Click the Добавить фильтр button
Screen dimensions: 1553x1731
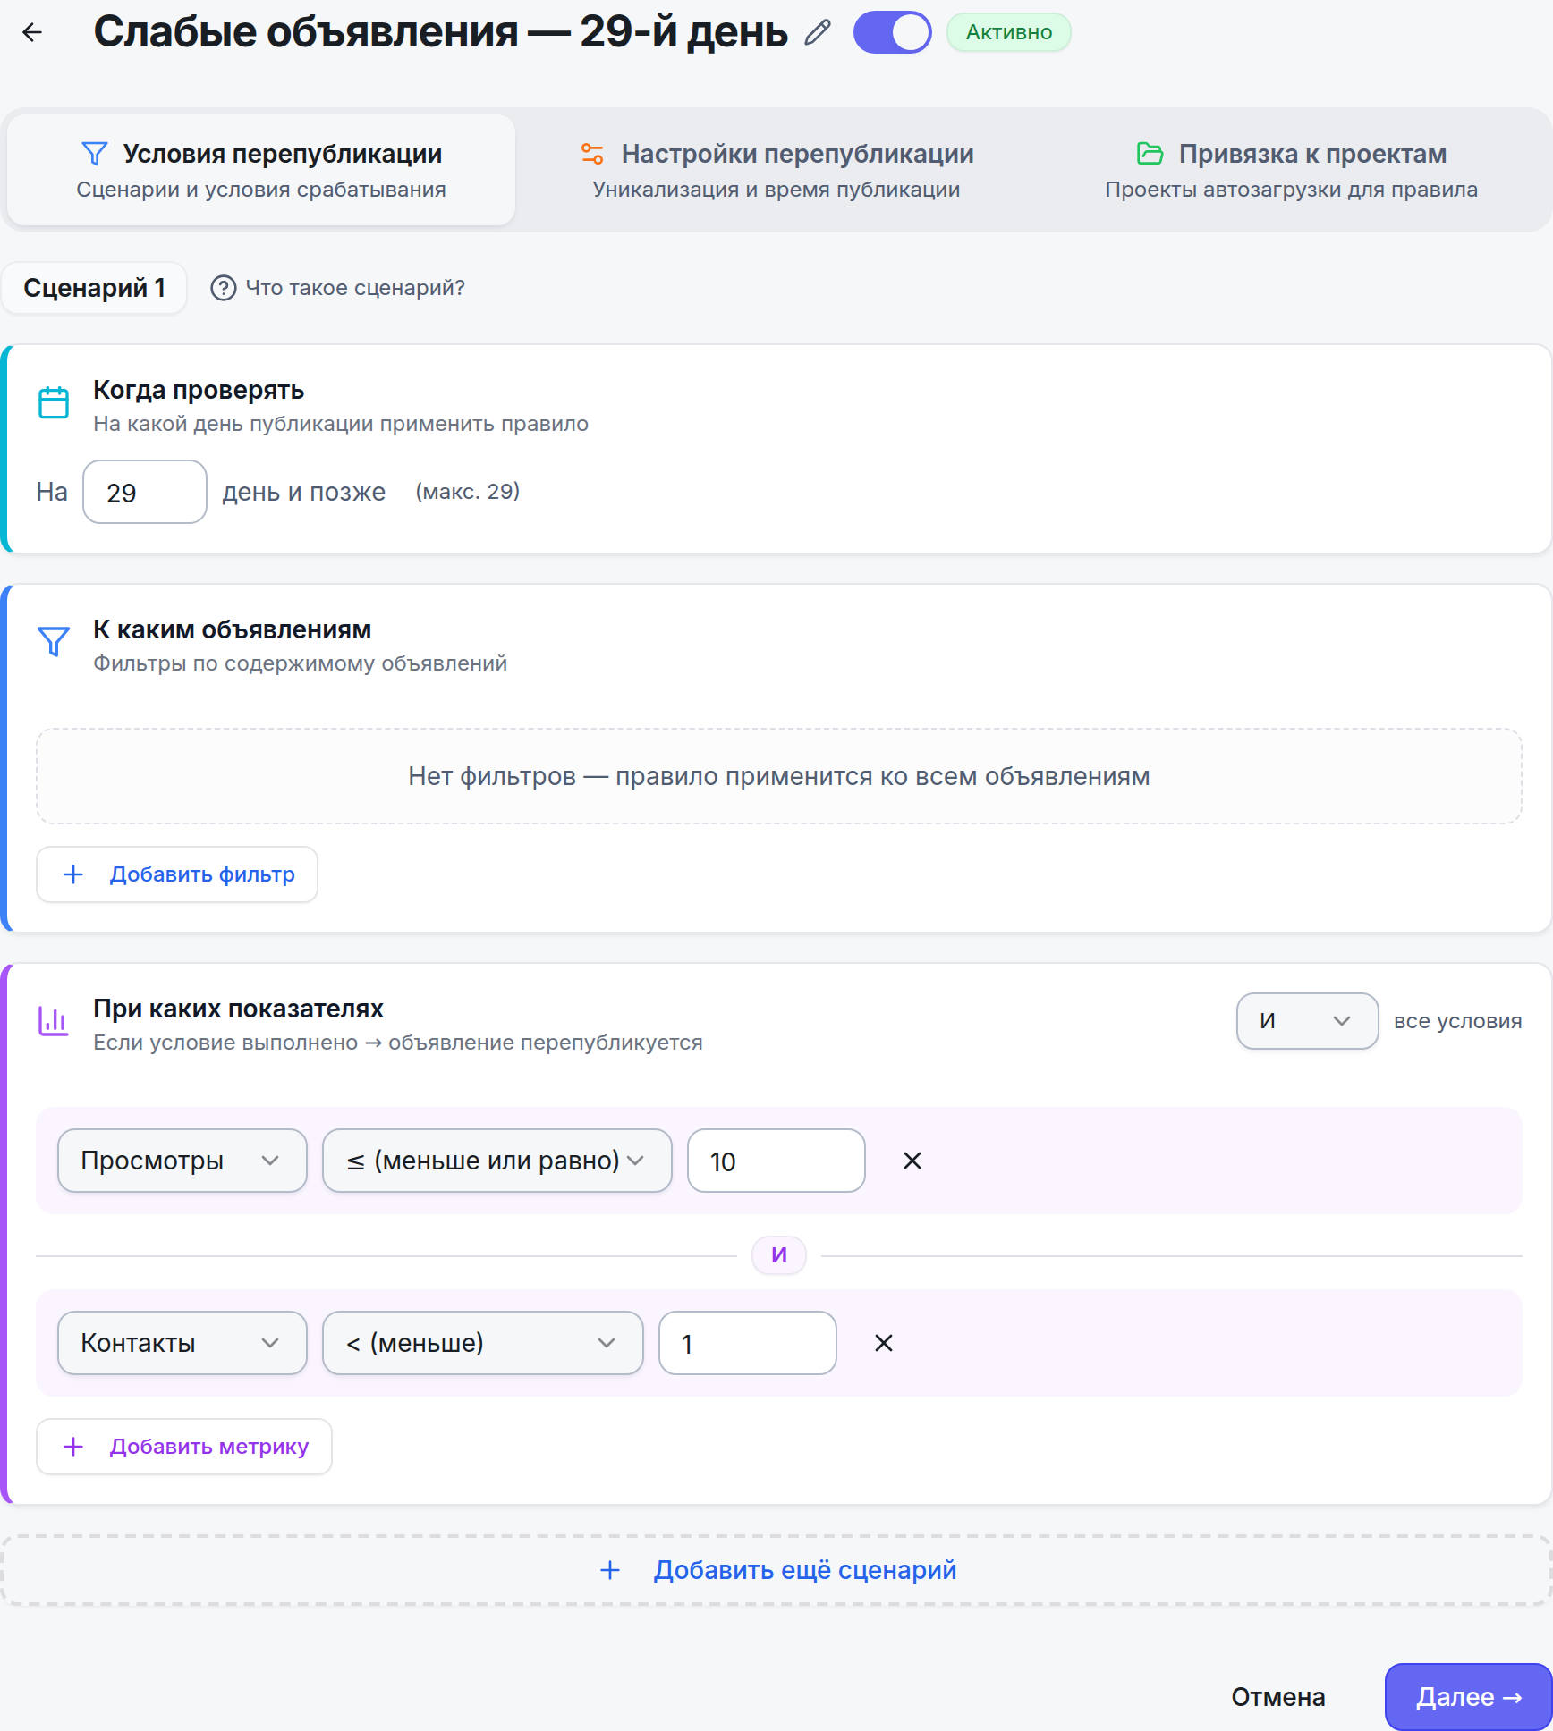(177, 874)
